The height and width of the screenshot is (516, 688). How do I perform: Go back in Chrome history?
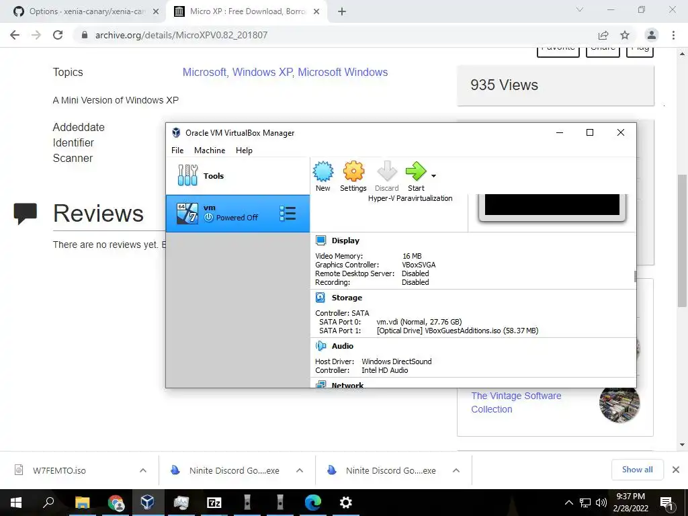pos(15,35)
